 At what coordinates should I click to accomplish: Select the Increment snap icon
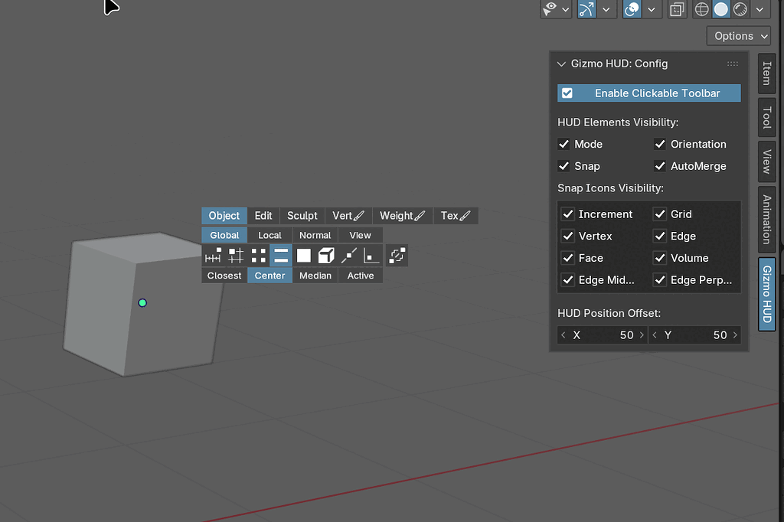click(213, 256)
